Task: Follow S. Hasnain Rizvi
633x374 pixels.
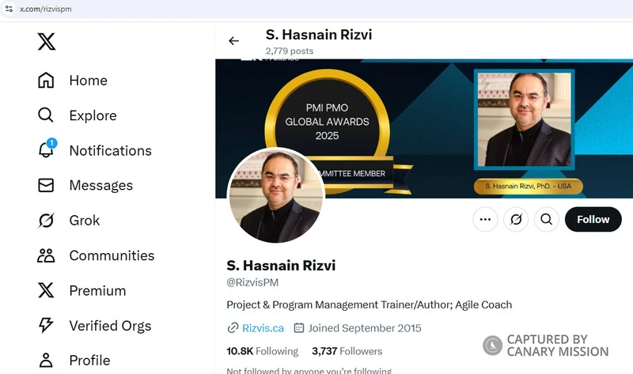Action: pyautogui.click(x=593, y=220)
